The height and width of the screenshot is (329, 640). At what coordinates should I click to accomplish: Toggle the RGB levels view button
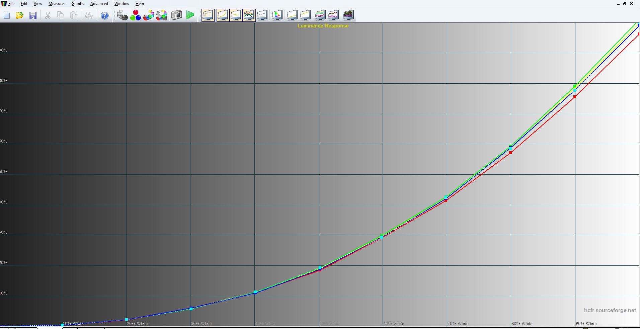pos(249,15)
